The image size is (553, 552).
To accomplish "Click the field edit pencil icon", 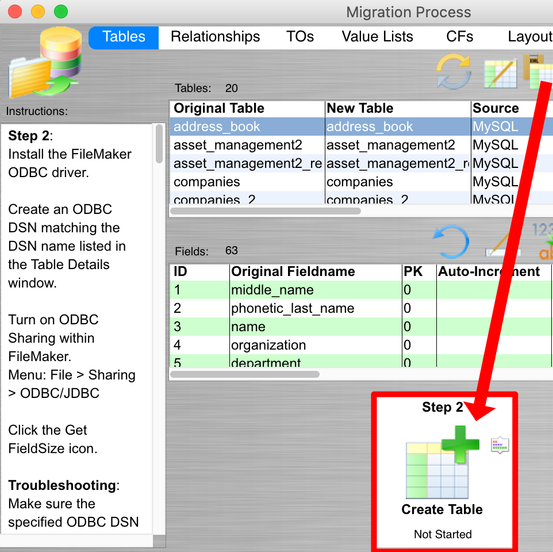I will [x=501, y=244].
